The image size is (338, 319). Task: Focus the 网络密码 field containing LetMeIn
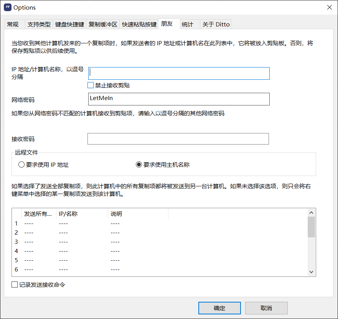click(x=179, y=99)
